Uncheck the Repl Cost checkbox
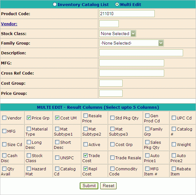Image resolution: width=196 pixels, height=195 pixels. 85,169
